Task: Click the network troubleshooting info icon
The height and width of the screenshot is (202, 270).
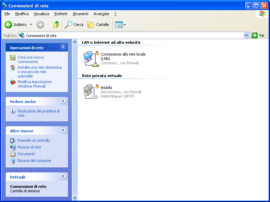Action: click(x=13, y=111)
